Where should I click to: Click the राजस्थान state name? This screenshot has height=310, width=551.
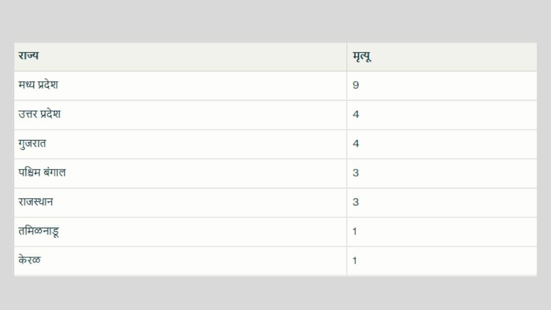point(36,202)
